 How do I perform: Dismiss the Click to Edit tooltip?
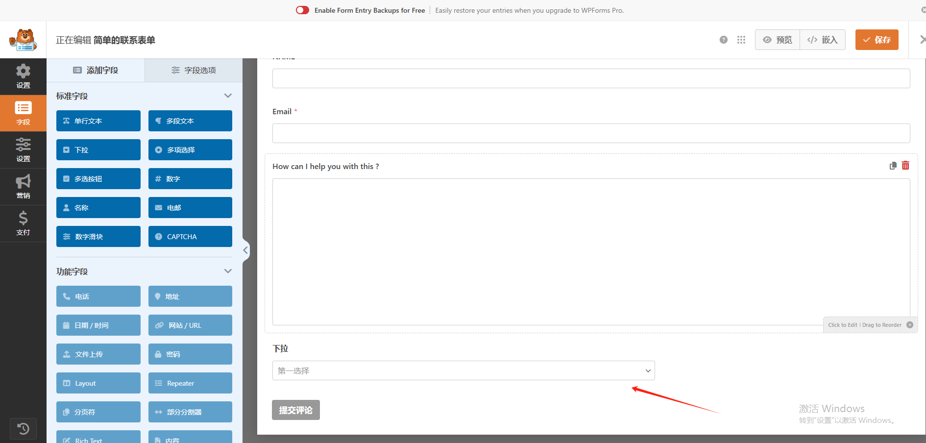pos(910,325)
